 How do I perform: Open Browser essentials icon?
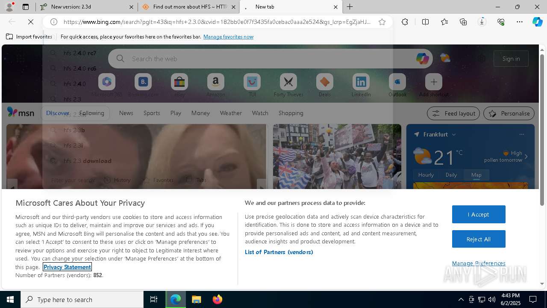coord(501,22)
